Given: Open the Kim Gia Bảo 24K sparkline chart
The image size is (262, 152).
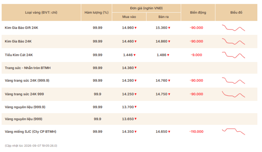Looking at the screenshot, I should [233, 41].
